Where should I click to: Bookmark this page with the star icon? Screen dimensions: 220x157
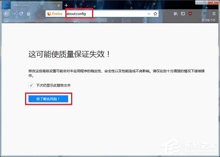(x=155, y=14)
